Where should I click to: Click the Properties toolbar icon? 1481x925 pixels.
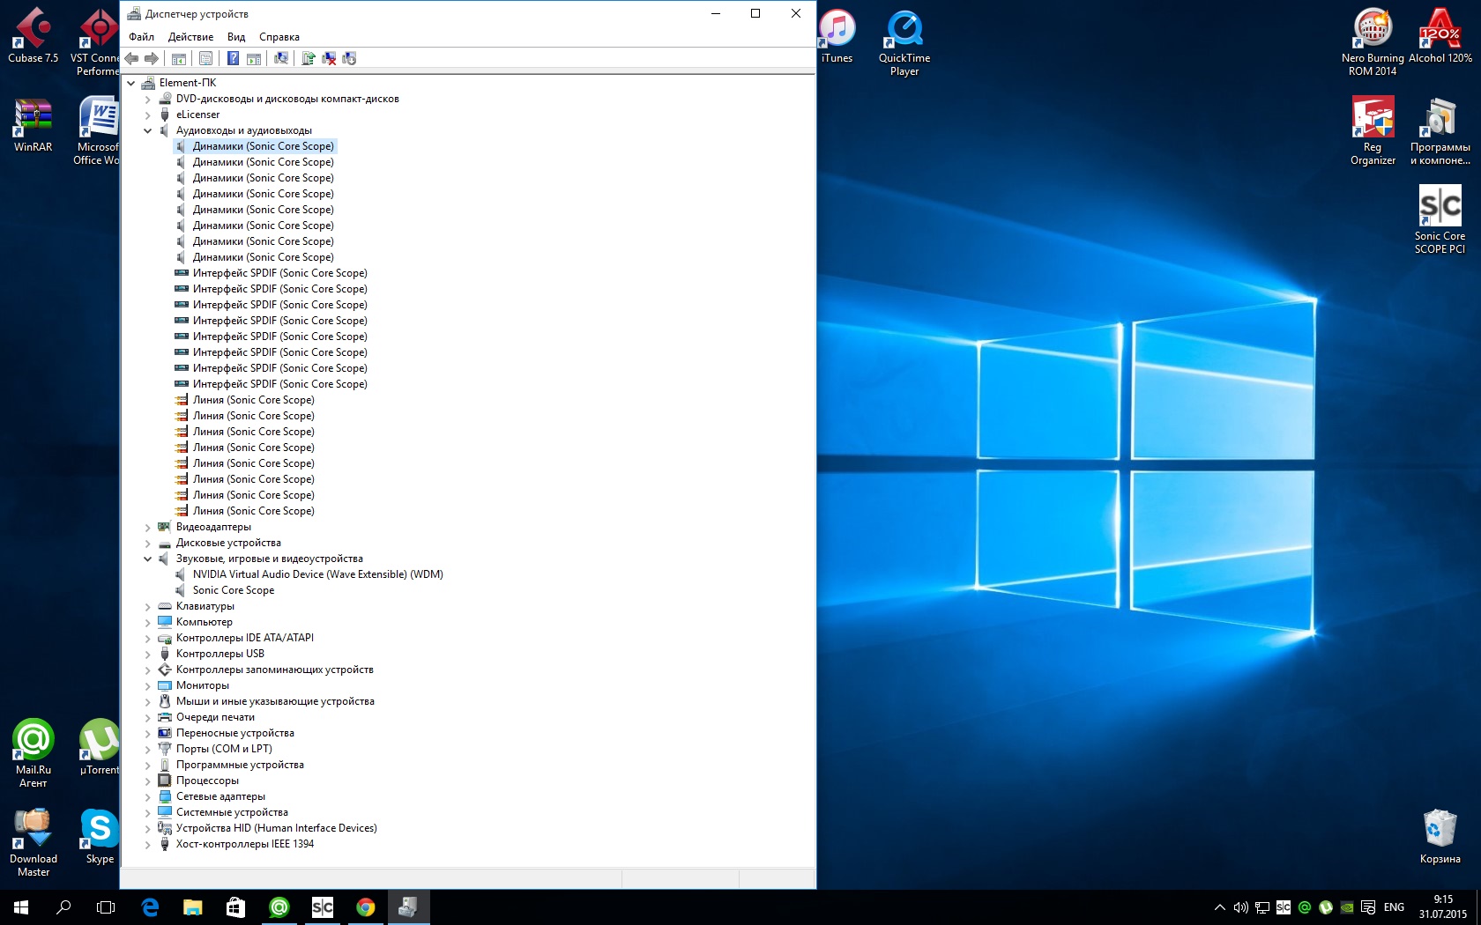click(x=205, y=58)
